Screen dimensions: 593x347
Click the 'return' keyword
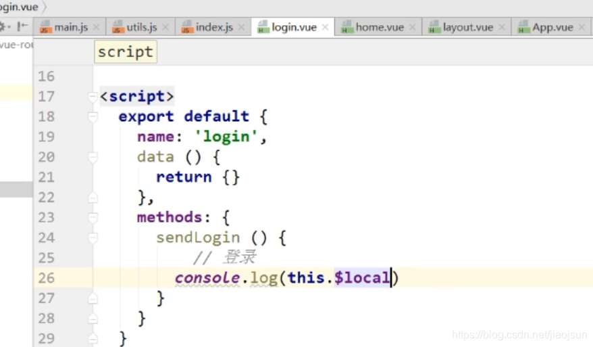click(184, 177)
